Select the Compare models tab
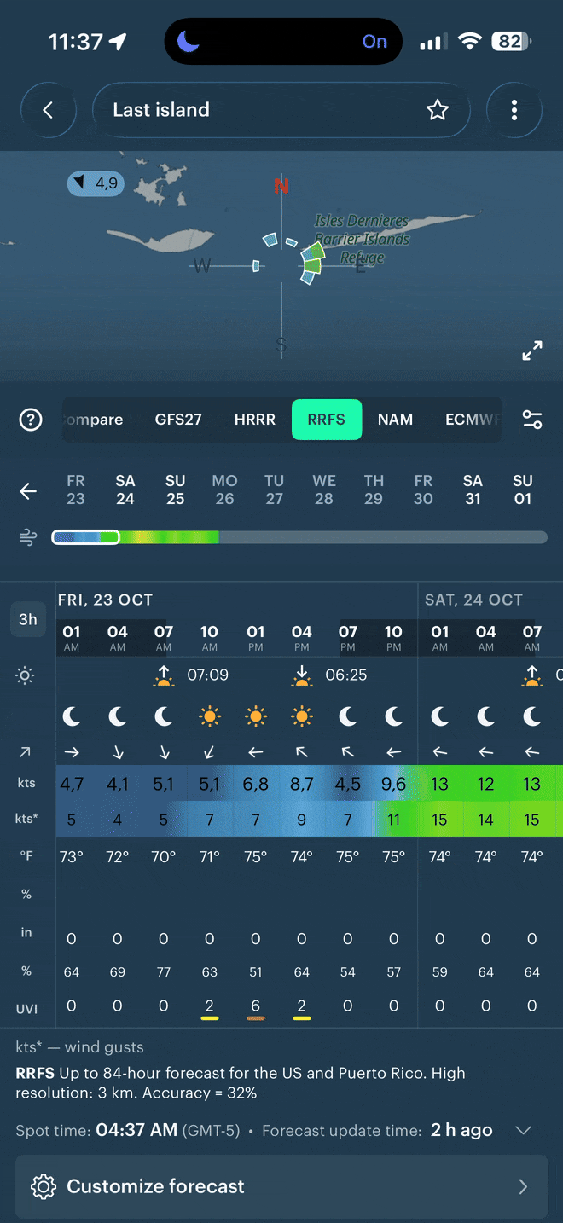 tap(93, 420)
